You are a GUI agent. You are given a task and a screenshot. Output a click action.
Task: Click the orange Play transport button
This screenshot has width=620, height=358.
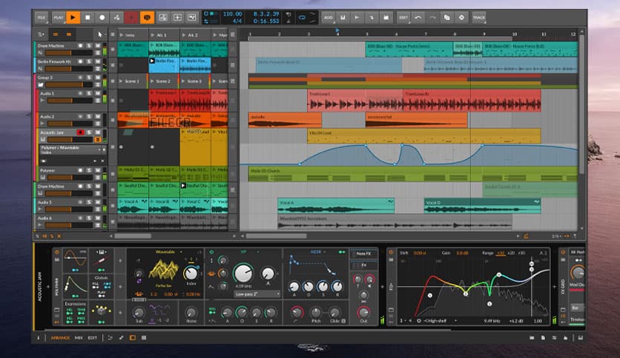pos(73,16)
